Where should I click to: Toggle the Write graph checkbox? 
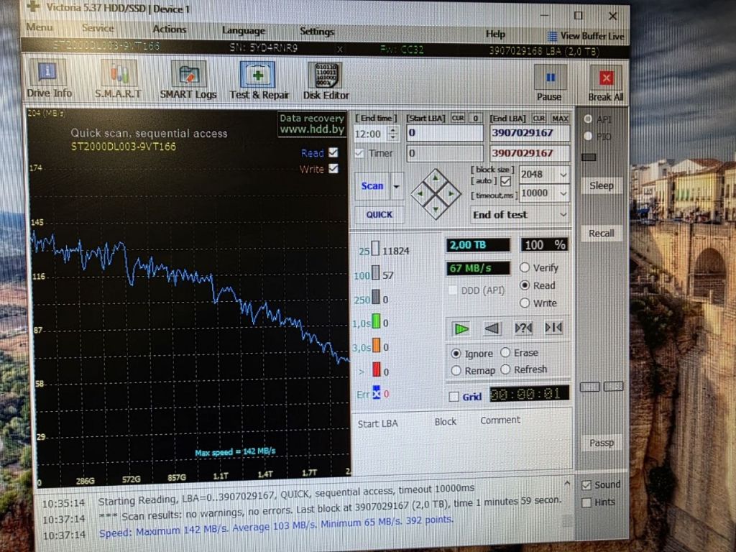tap(333, 168)
